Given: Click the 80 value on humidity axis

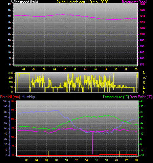Looking at the screenshot, I should click(6, 112).
